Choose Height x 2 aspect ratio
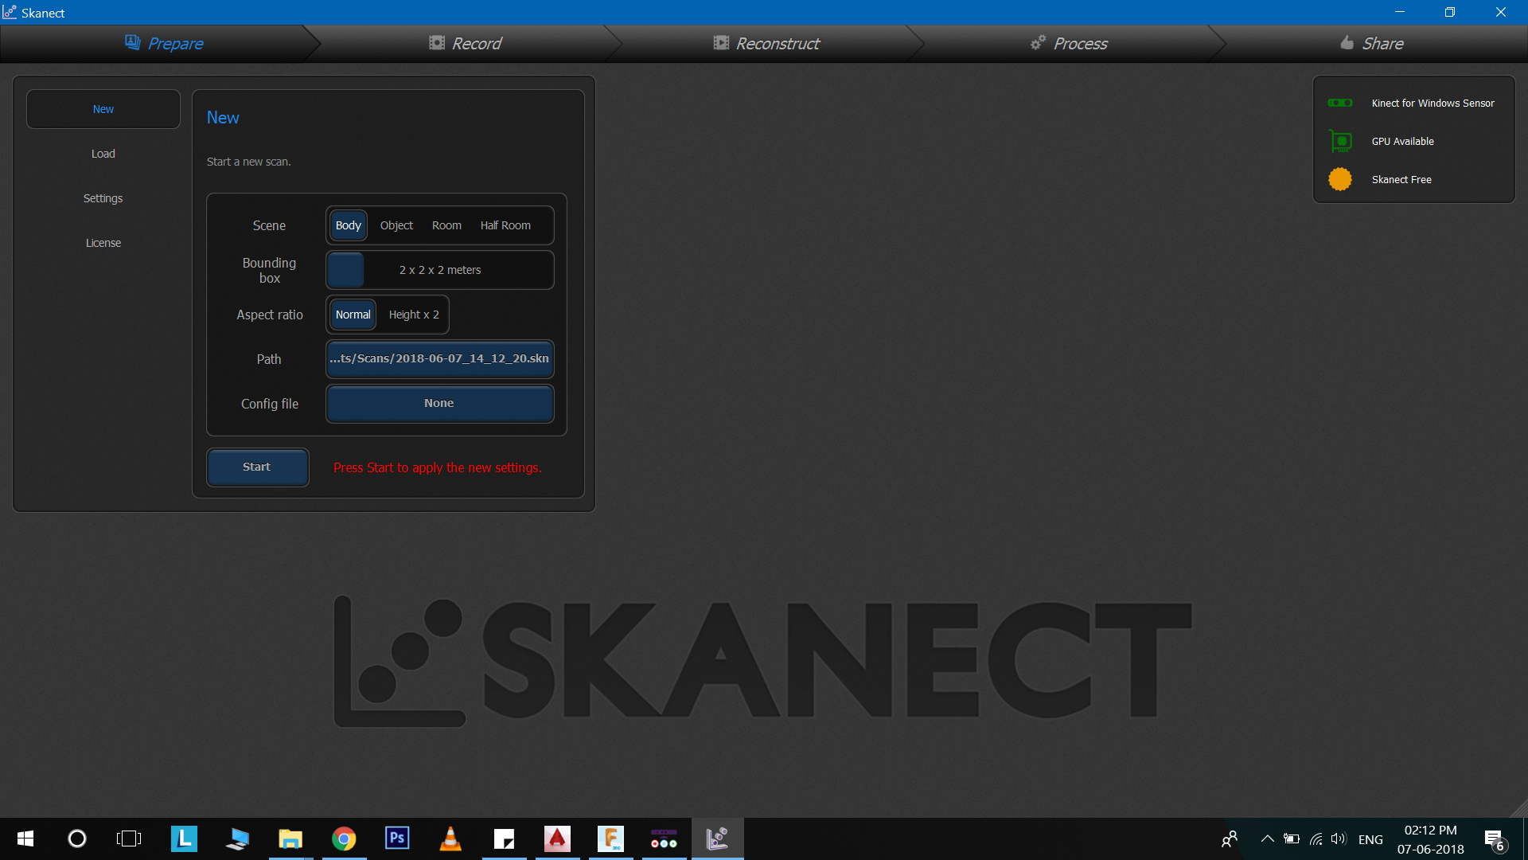Image resolution: width=1528 pixels, height=860 pixels. pos(414,315)
